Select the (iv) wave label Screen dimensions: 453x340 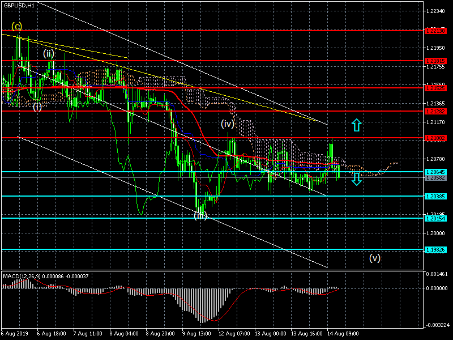[x=228, y=124]
